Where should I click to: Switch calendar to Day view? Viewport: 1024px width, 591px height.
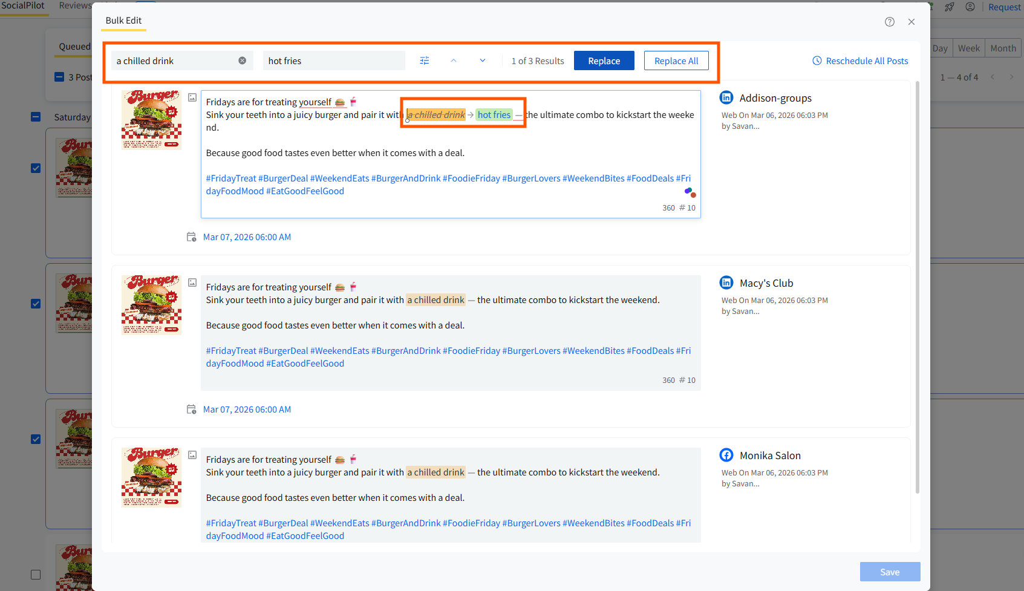tap(940, 48)
